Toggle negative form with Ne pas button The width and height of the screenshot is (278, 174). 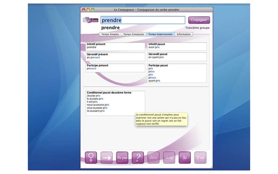(122, 158)
